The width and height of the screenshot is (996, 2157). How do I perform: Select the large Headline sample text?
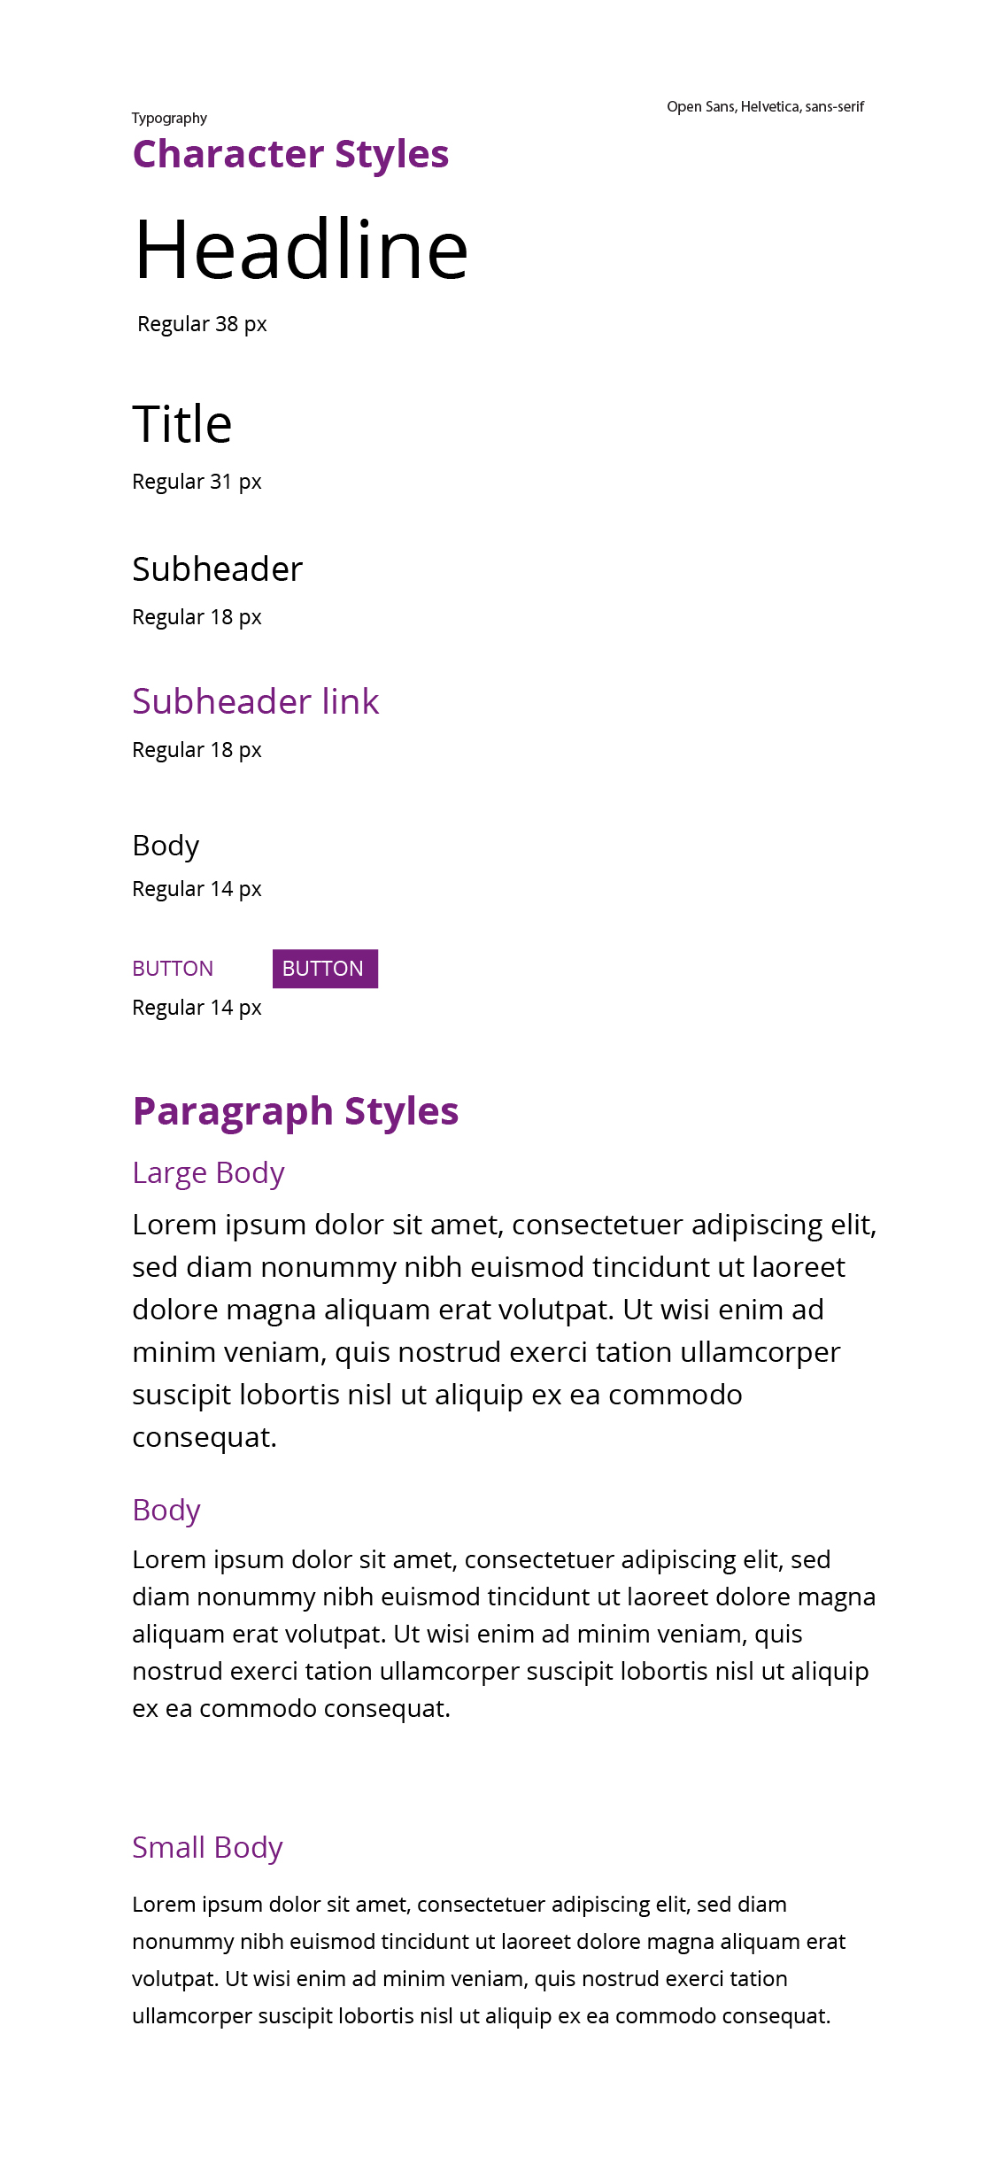click(x=301, y=251)
